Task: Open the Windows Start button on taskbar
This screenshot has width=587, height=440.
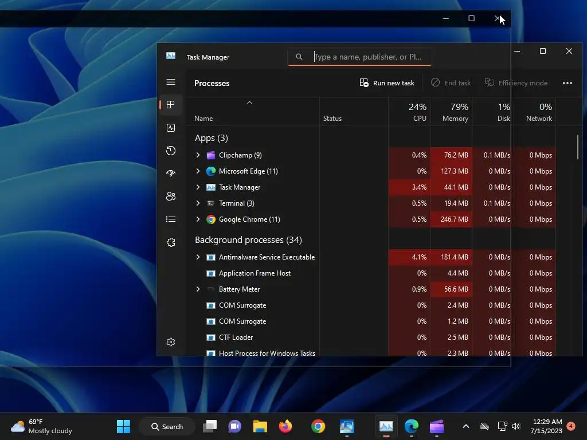Action: click(123, 426)
